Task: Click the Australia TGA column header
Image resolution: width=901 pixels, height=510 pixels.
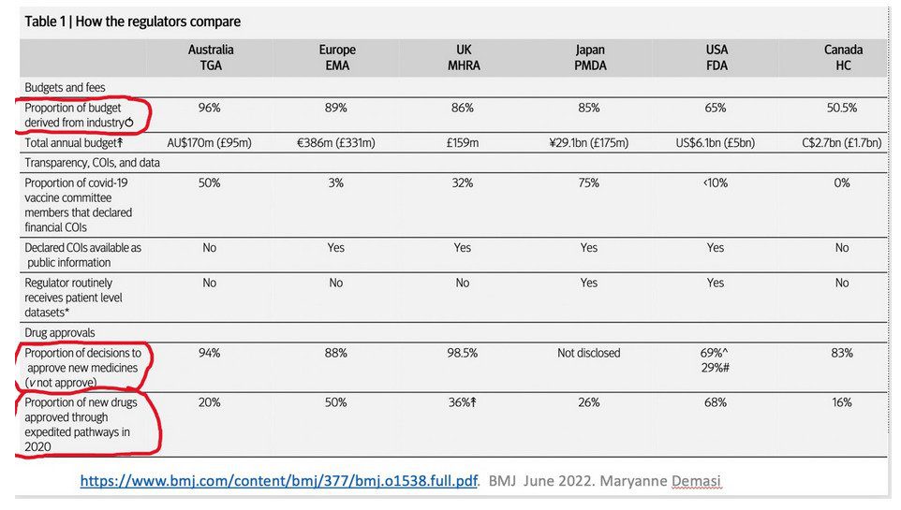Action: point(211,57)
